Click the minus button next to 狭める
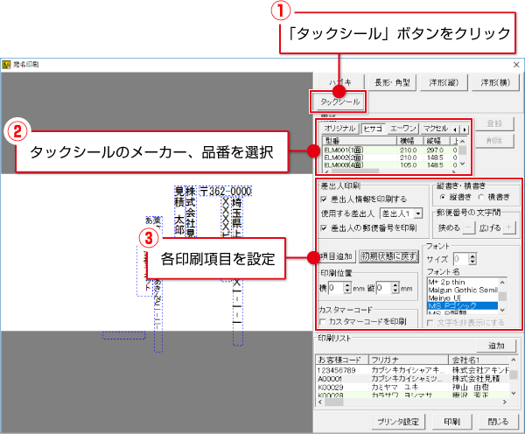 point(468,228)
